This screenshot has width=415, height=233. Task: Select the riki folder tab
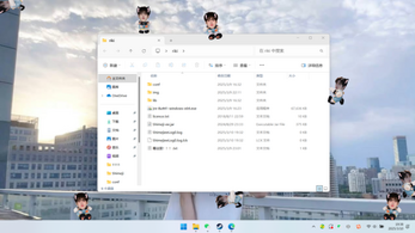[131, 41]
